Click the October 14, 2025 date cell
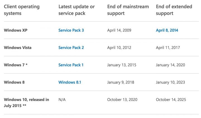This screenshot has height=118, width=201. point(171,100)
